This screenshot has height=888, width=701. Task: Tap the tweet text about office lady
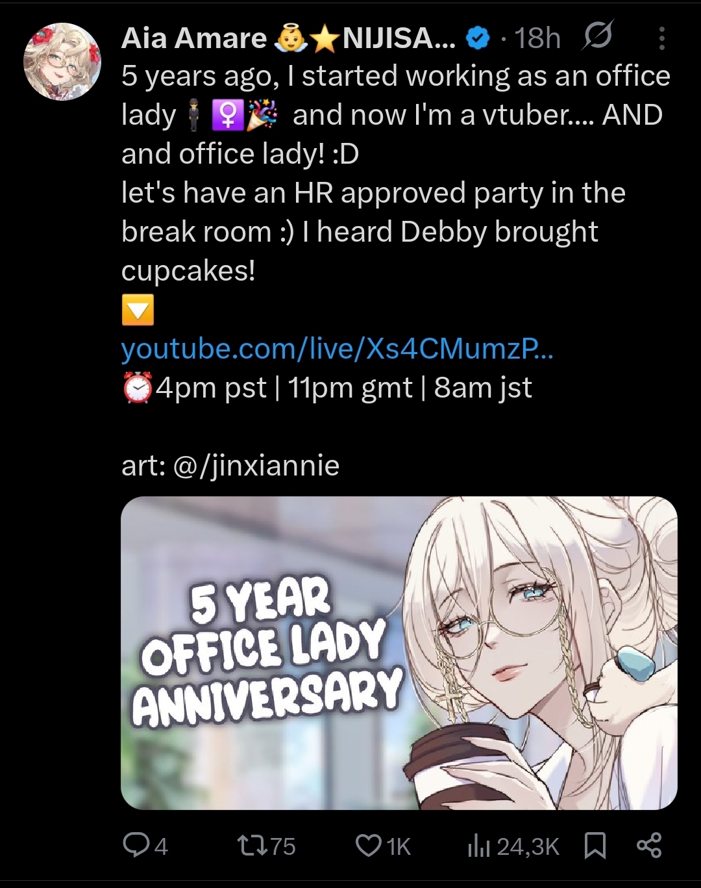[x=396, y=173]
